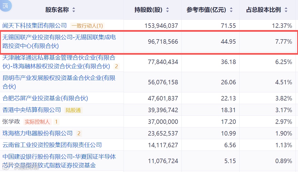Click market value 26.06

[x=228, y=82]
